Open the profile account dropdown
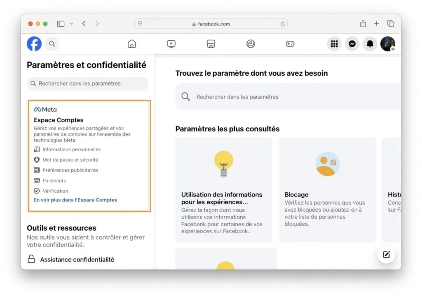This screenshot has width=422, height=297. [388, 44]
